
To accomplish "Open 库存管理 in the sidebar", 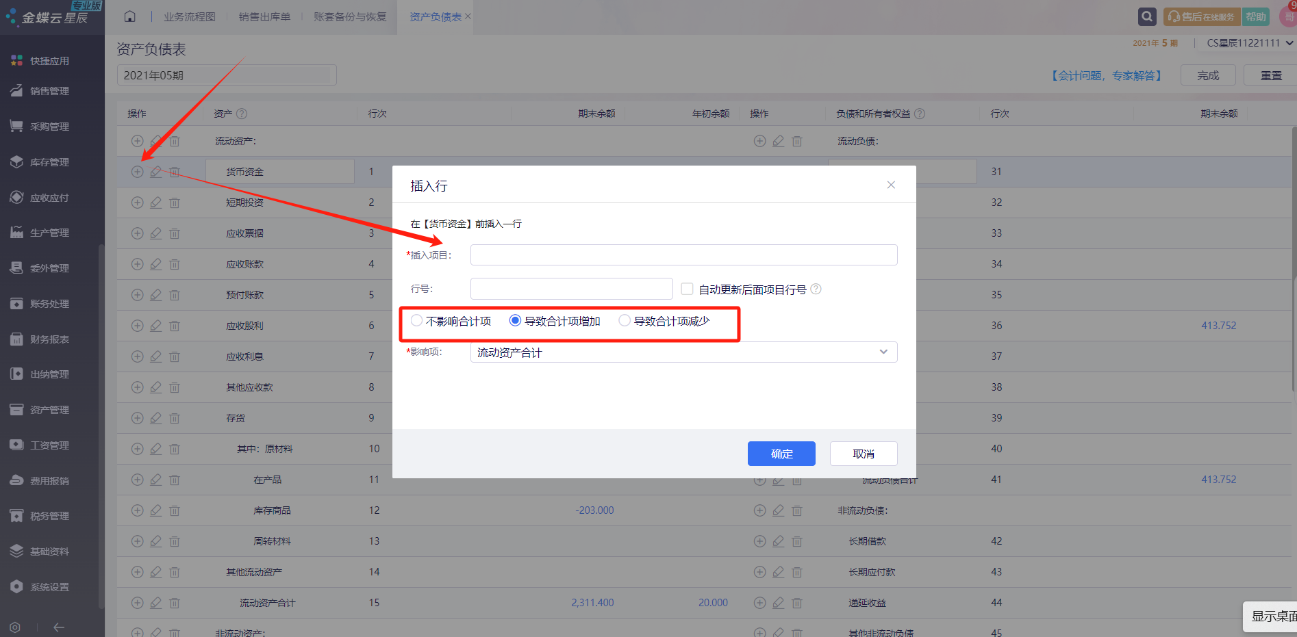I will (x=49, y=162).
